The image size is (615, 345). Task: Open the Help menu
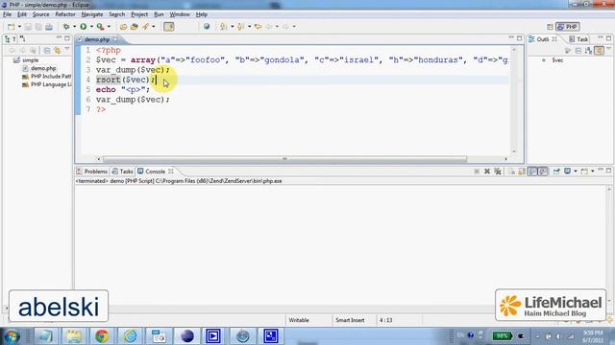[x=202, y=14]
